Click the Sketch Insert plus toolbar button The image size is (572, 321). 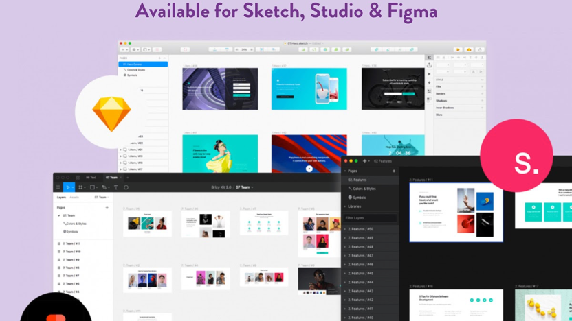123,49
